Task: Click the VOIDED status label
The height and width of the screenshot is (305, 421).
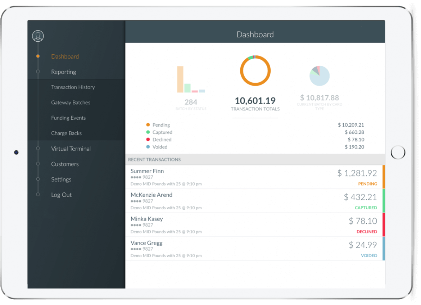Action: [x=369, y=256]
